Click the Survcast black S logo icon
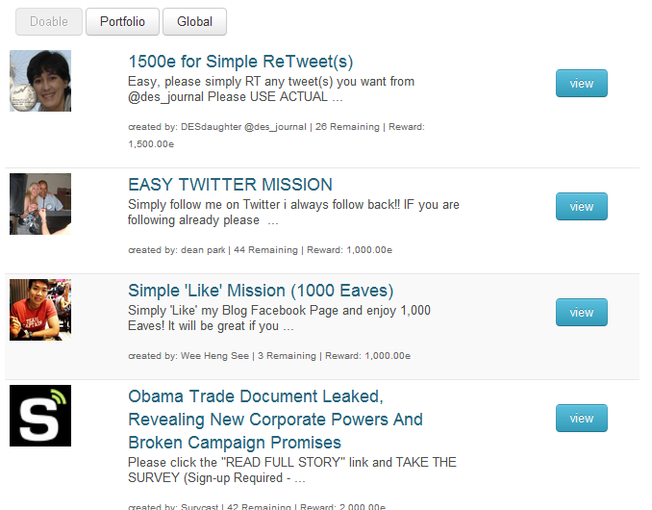This screenshot has height=510, width=652. coord(40,416)
